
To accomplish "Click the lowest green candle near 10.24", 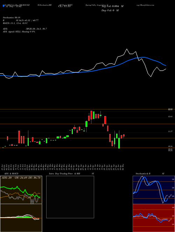I will pyautogui.click(x=119, y=143).
